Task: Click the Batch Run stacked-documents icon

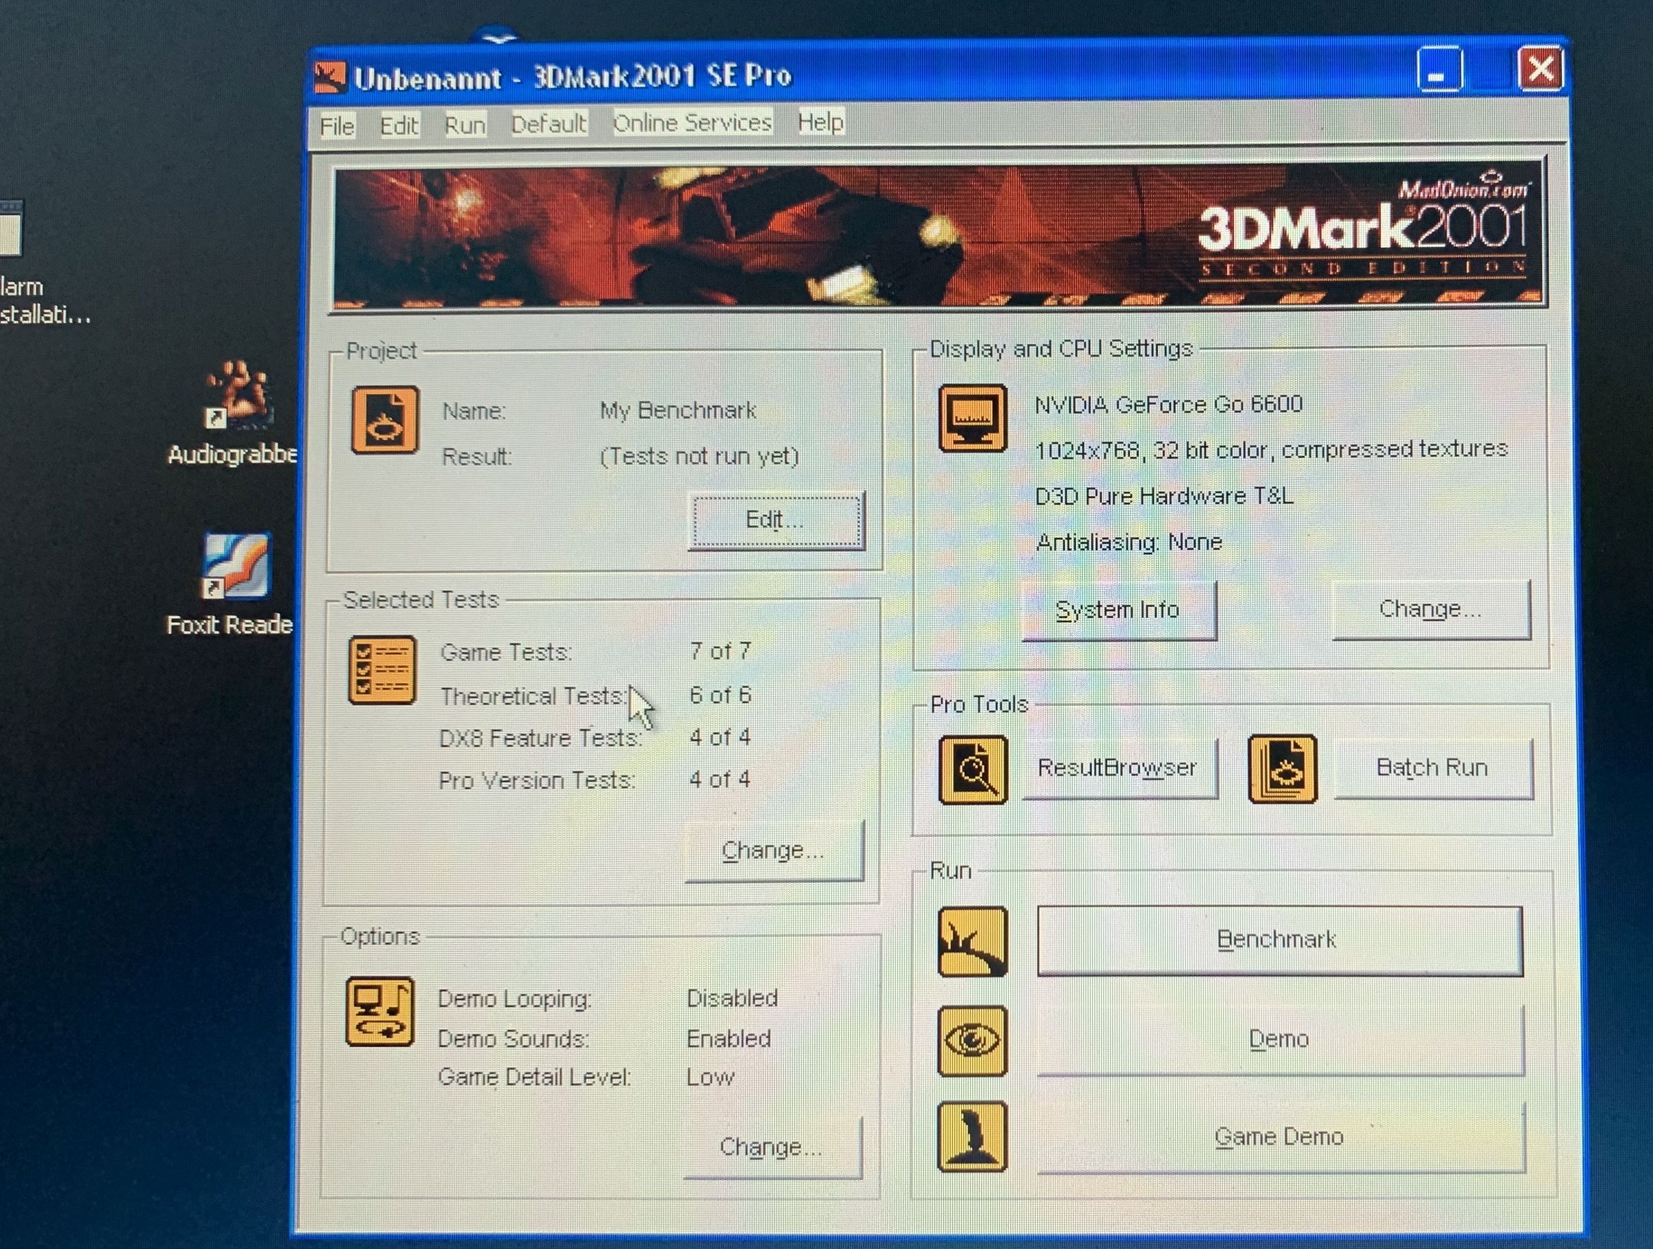Action: [x=1282, y=769]
